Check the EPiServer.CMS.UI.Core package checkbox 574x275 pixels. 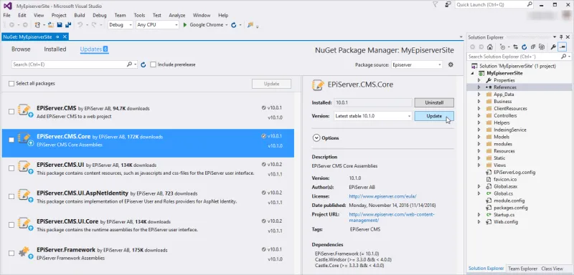pyautogui.click(x=11, y=224)
